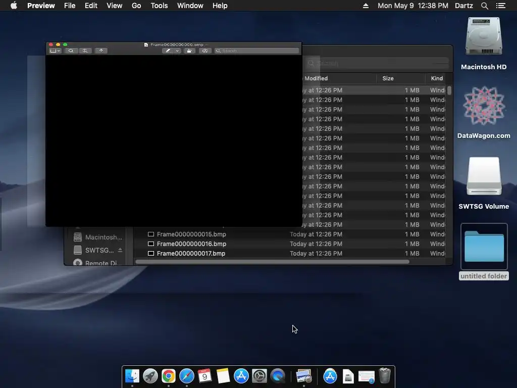The width and height of the screenshot is (517, 388).
Task: Open Finder from the Dock
Action: 132,376
